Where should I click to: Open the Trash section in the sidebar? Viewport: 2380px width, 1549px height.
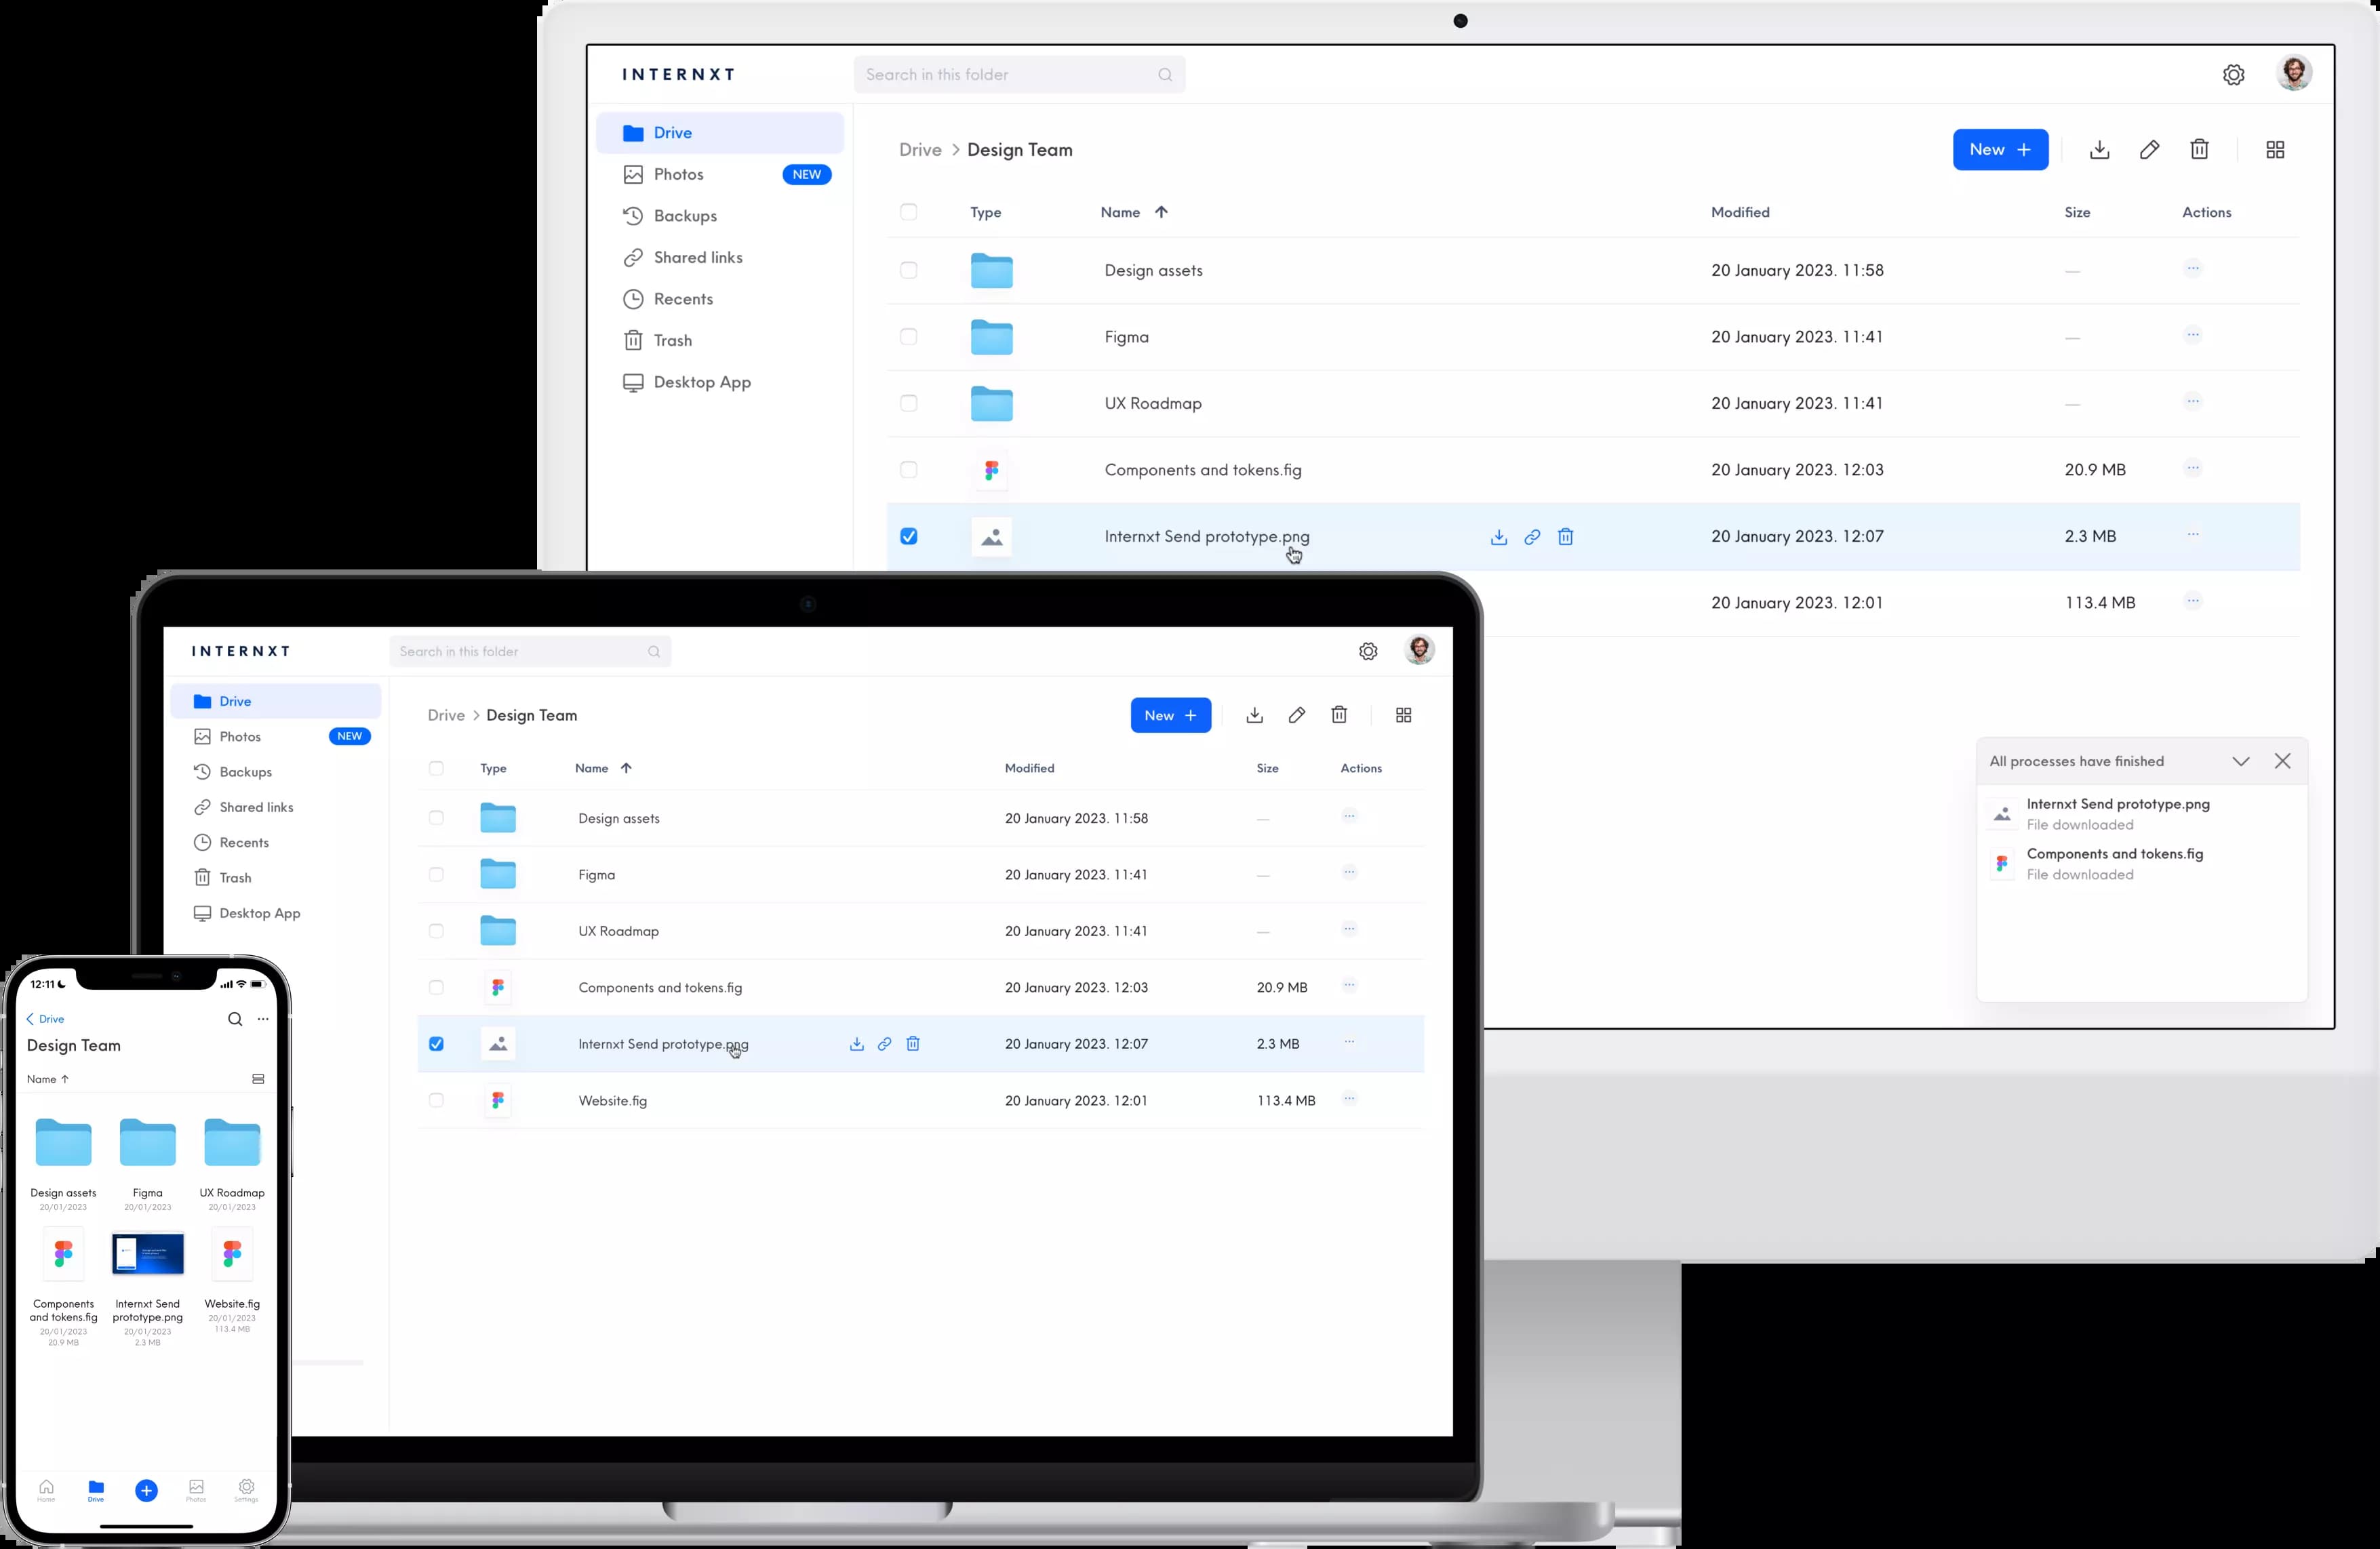point(672,340)
